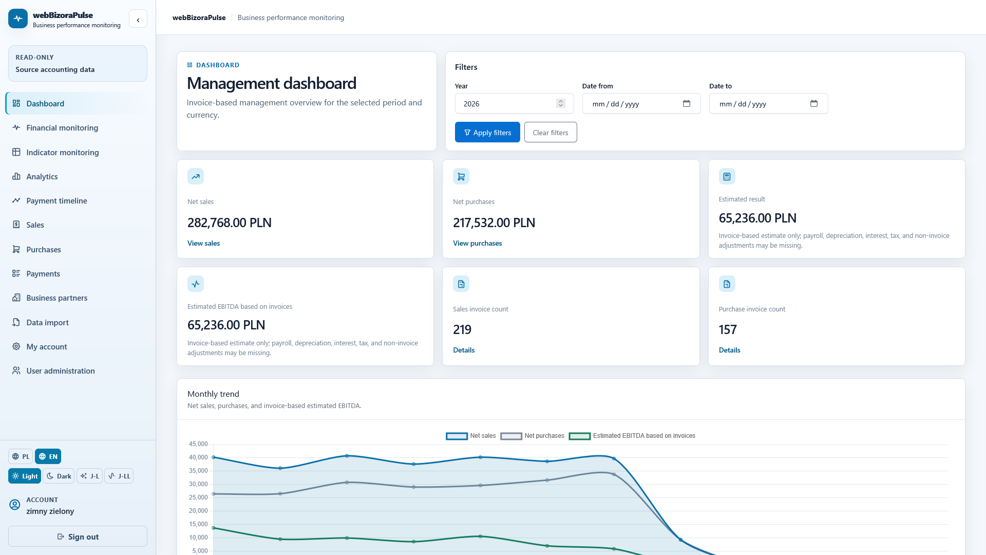The width and height of the screenshot is (986, 555).
Task: Select the Dark theme
Action: pyautogui.click(x=59, y=476)
